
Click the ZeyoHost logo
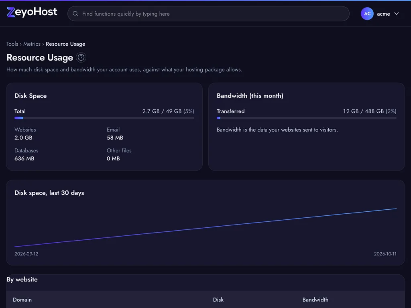(32, 12)
